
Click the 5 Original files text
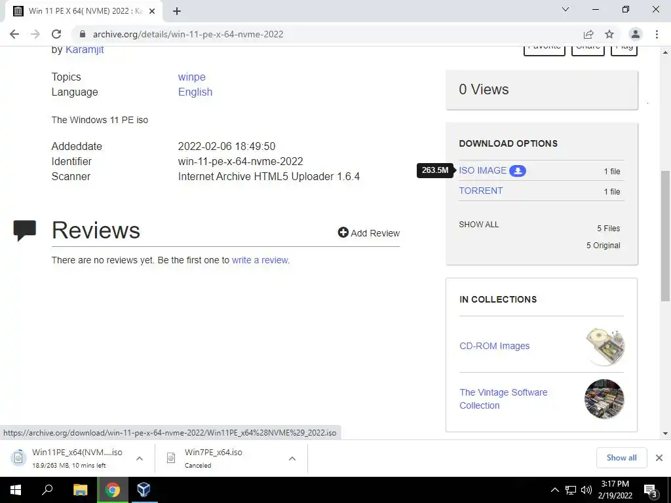point(603,246)
